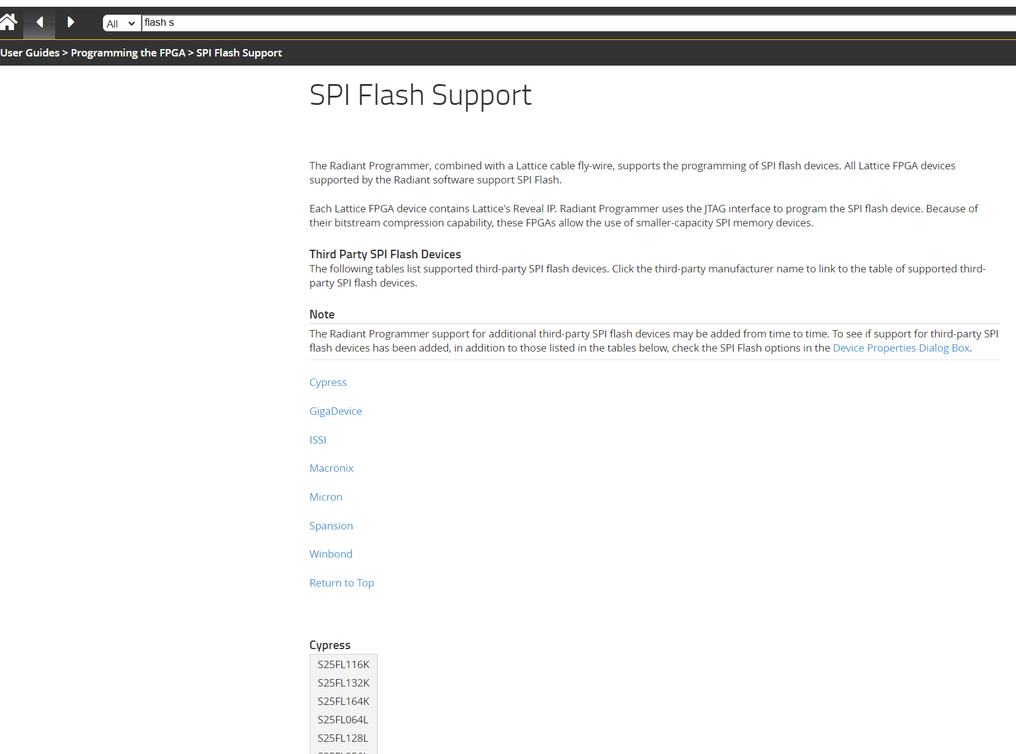The image size is (1016, 754).
Task: Focus the search field containing 'flash s'
Action: tap(579, 23)
